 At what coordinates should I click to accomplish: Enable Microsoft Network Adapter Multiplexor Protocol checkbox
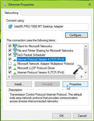point(10,63)
